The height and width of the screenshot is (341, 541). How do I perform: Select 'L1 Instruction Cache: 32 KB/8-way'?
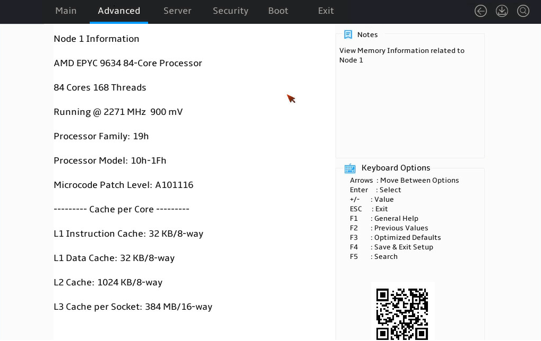point(128,234)
